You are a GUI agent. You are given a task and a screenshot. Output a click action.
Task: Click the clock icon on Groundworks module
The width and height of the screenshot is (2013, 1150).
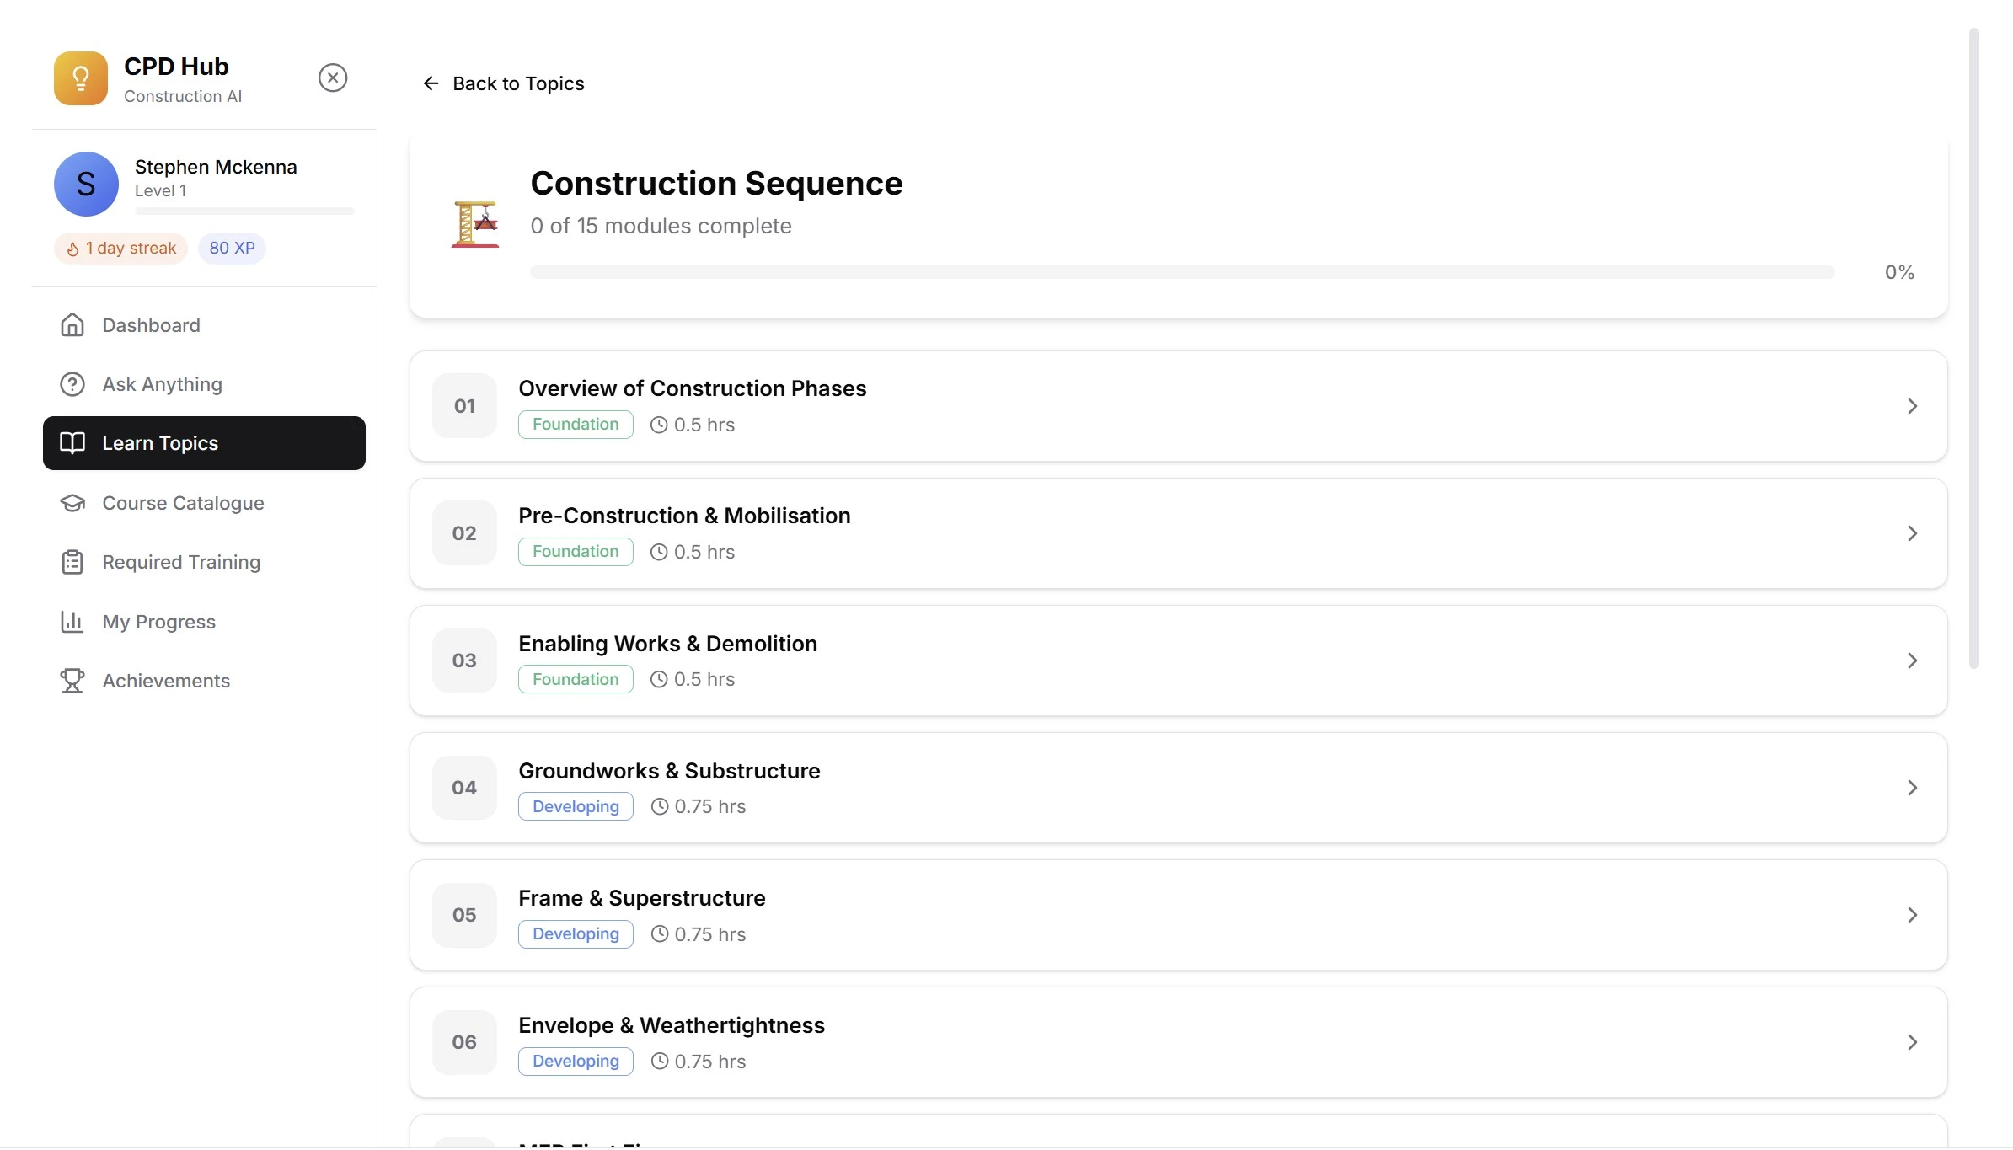pos(660,806)
